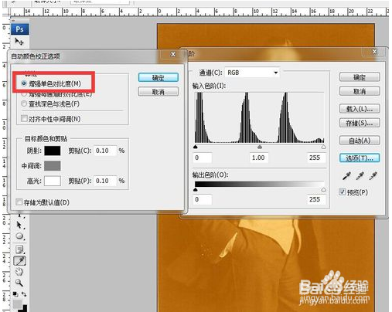Click the histogram in Levels dialog
Screen dimensions: 392x312
tap(259, 117)
